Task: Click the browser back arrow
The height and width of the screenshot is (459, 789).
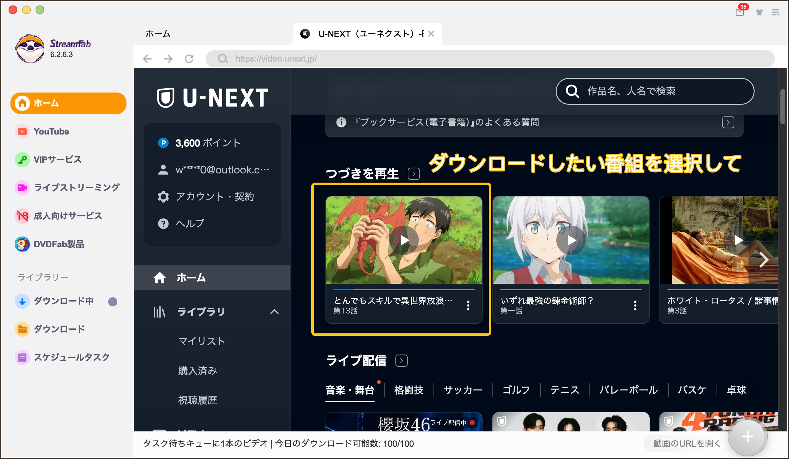Action: tap(147, 59)
